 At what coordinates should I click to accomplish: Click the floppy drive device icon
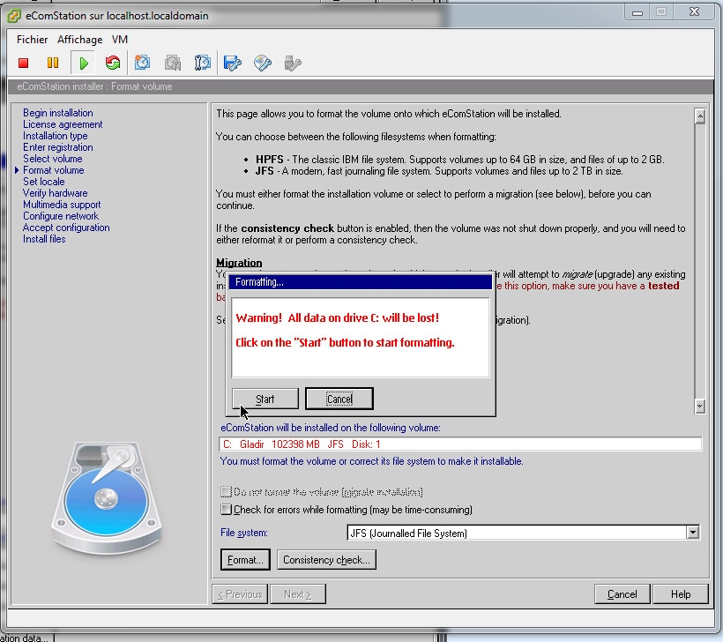click(233, 63)
